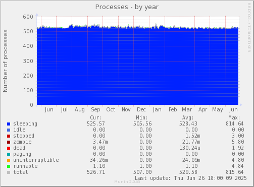This screenshot has height=187, width=254.
Task: Click the Mar month label
Action: pos(187,109)
